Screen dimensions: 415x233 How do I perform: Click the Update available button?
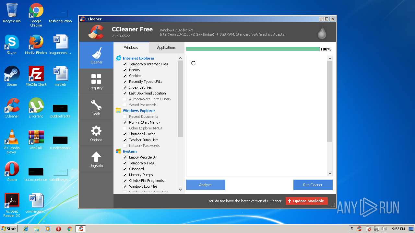307,201
